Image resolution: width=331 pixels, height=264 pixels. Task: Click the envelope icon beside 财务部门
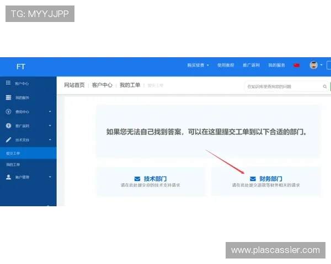(x=253, y=179)
